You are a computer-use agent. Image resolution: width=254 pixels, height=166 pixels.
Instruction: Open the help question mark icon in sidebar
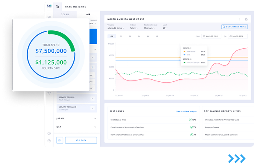point(49,141)
